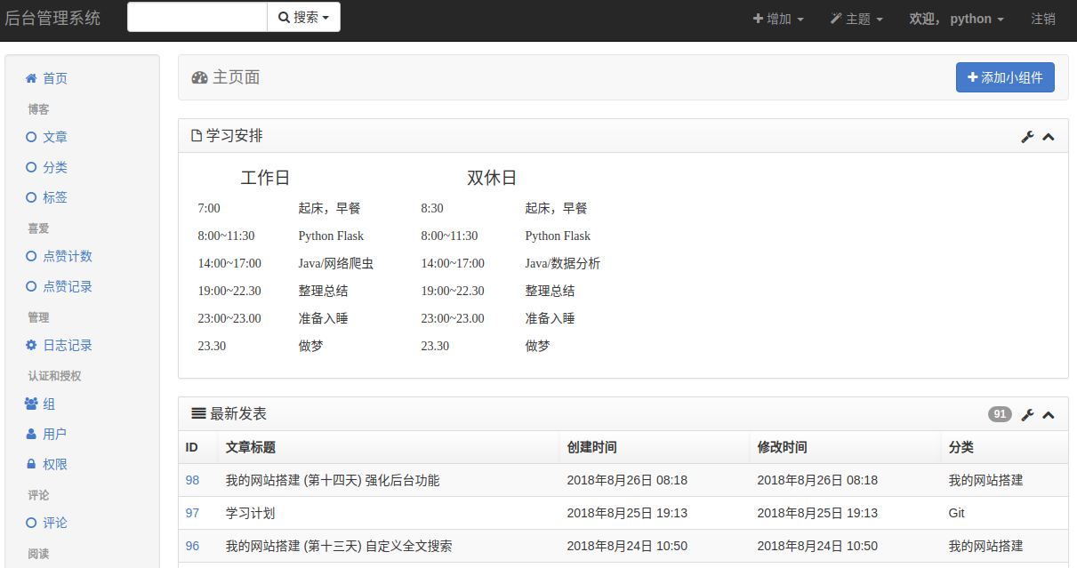The image size is (1077, 568).
Task: Click the 双休日 schedule heading
Action: pos(492,178)
